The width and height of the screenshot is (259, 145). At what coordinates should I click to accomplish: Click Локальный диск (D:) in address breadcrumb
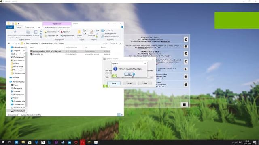click(49, 43)
